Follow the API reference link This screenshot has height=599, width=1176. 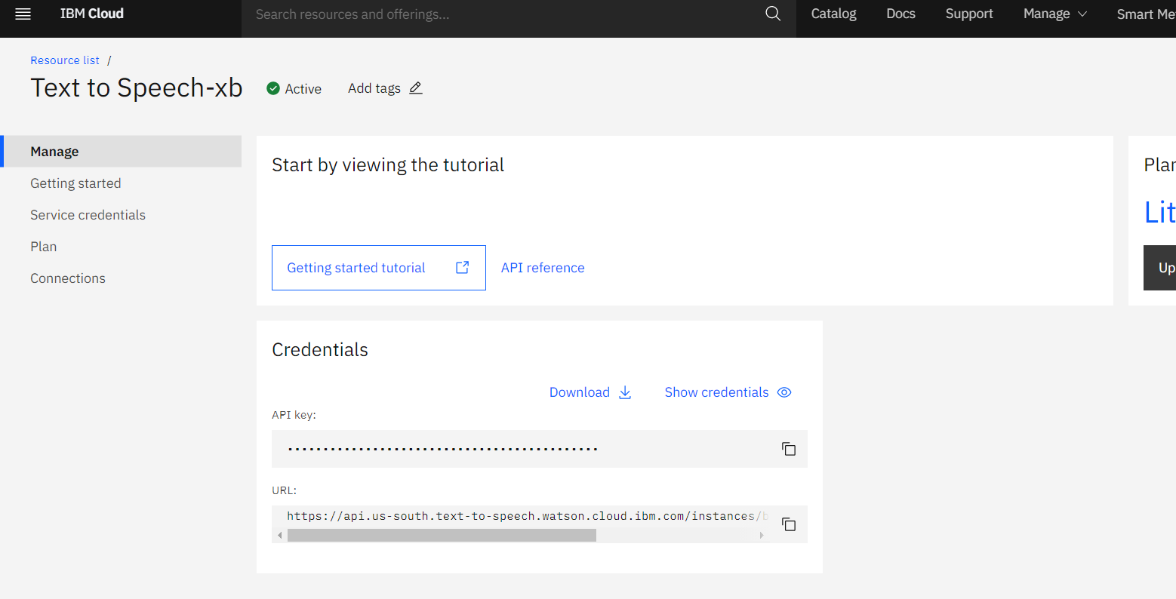pos(542,267)
